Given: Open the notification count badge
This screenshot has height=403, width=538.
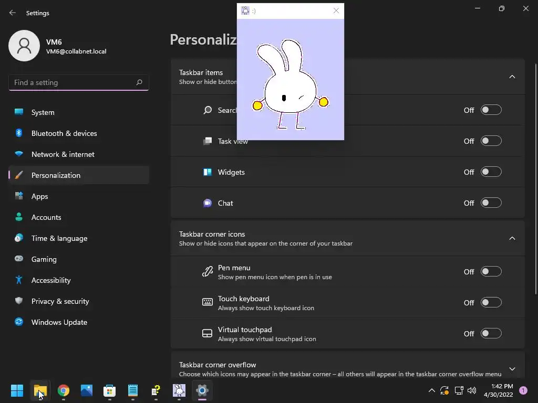Looking at the screenshot, I should tap(523, 390).
